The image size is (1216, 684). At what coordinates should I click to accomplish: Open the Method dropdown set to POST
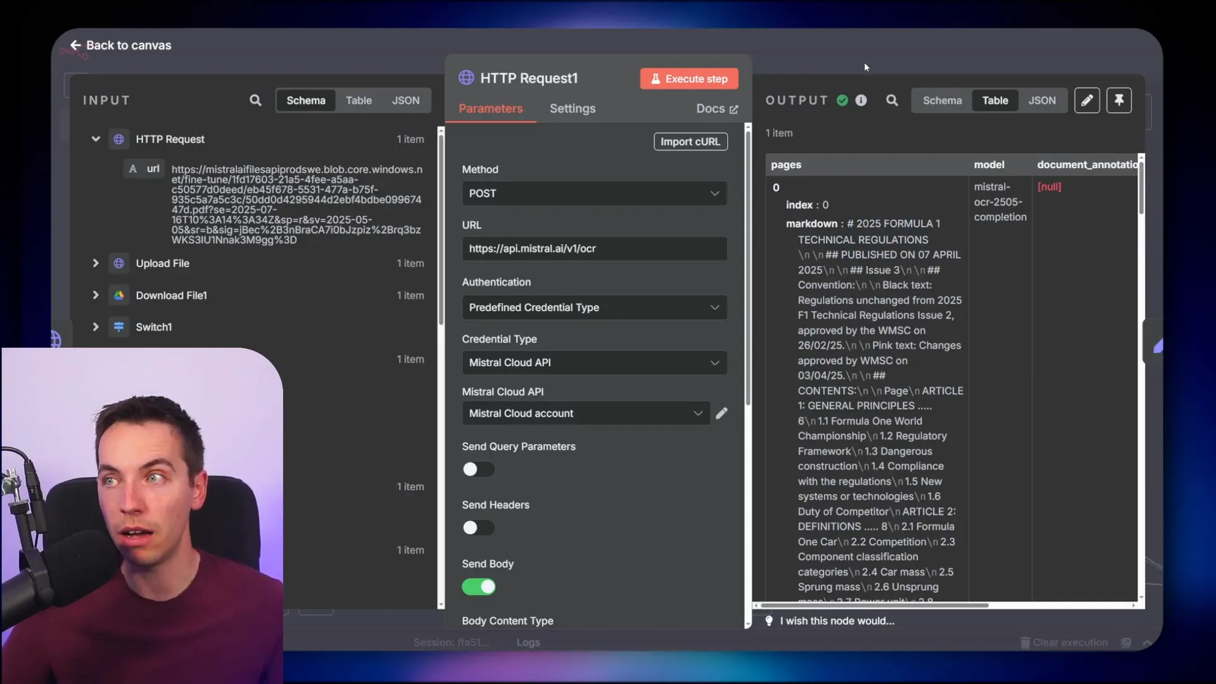click(x=594, y=193)
